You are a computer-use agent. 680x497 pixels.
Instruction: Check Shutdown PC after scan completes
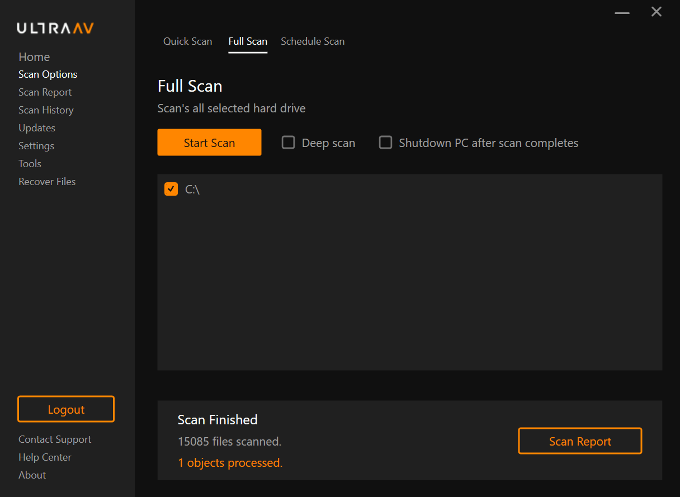coord(385,143)
